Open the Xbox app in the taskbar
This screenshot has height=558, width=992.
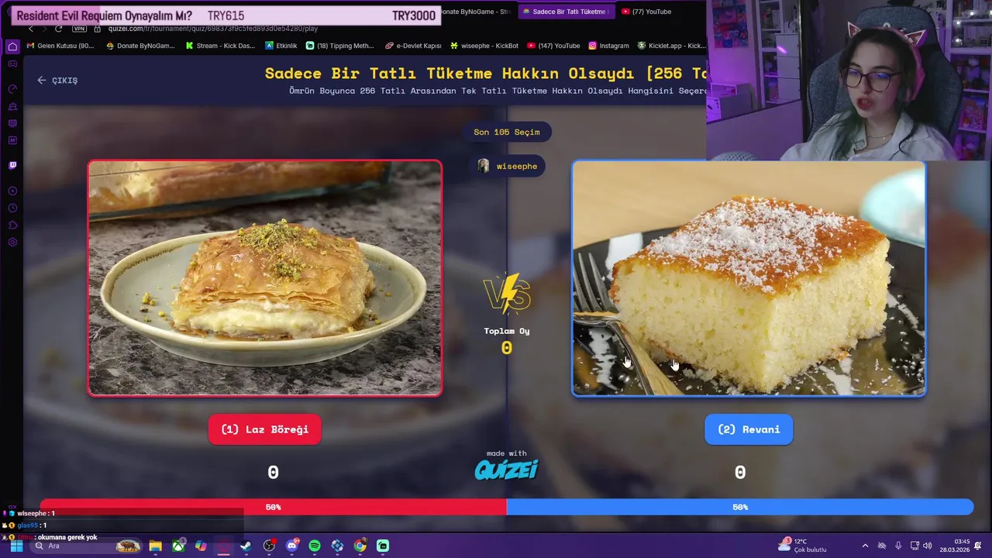click(178, 546)
